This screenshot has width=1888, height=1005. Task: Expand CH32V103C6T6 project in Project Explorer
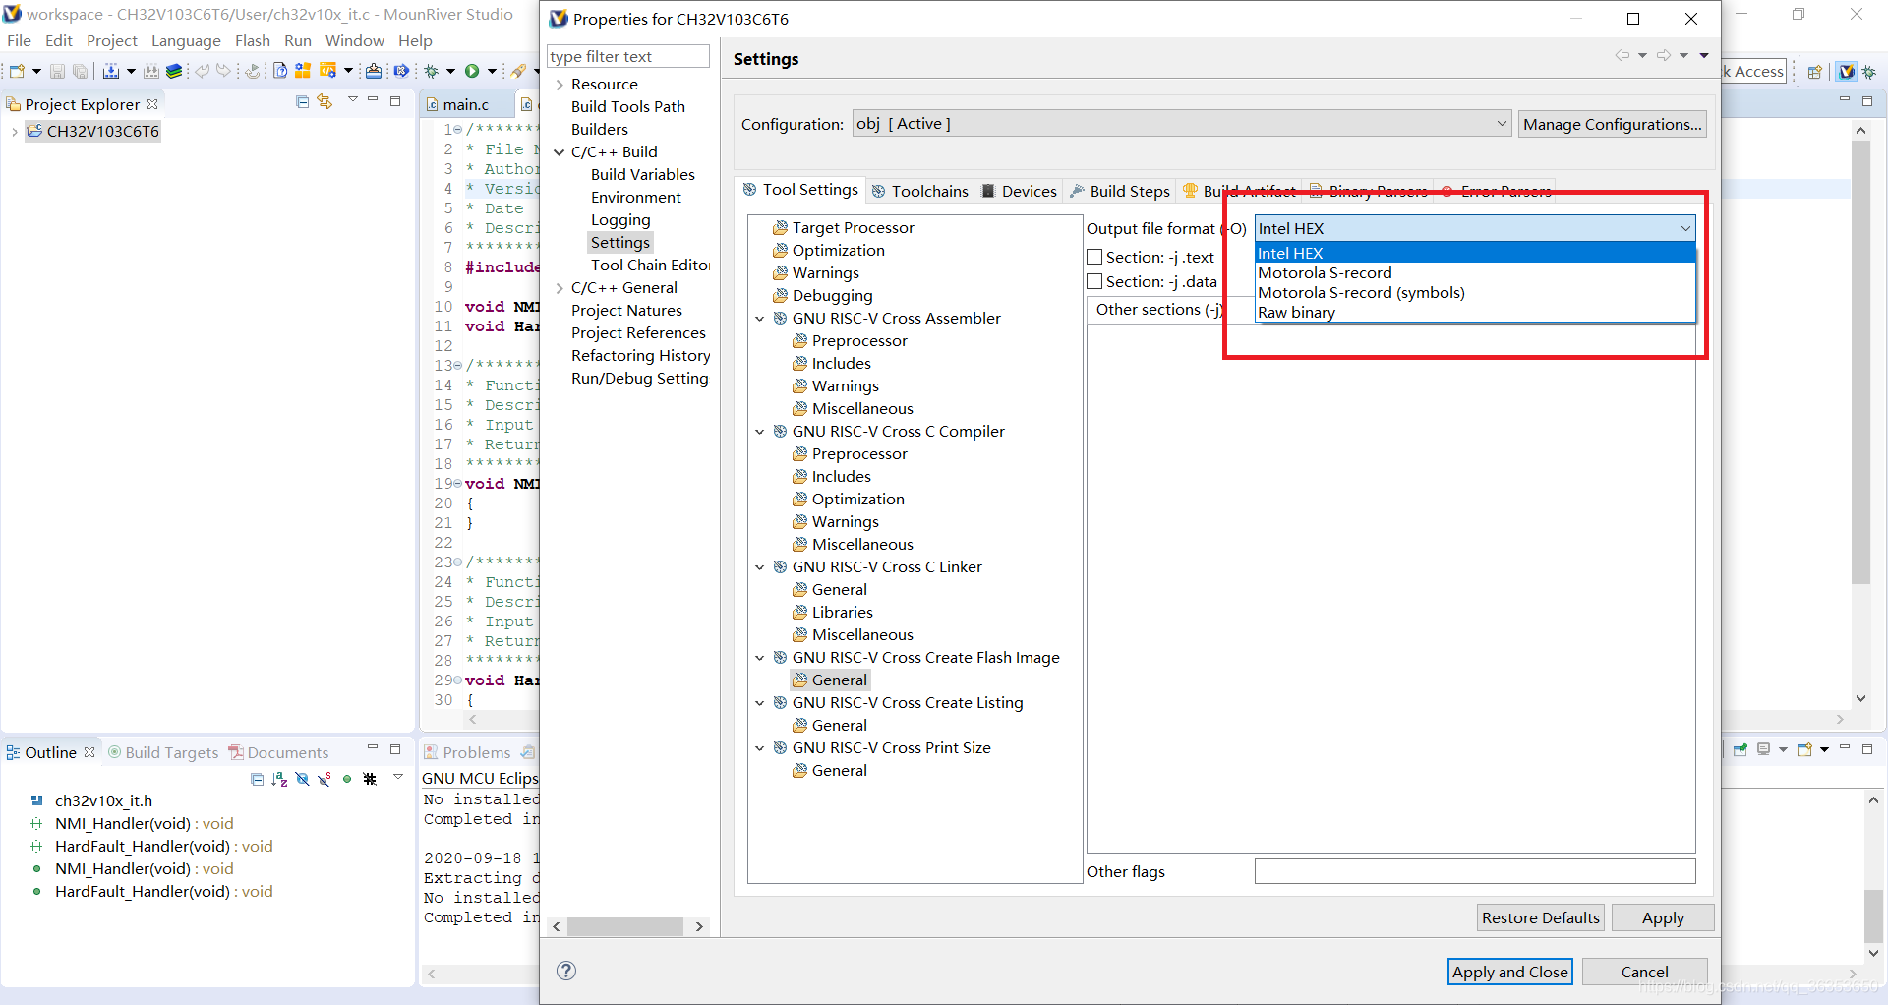coord(14,132)
